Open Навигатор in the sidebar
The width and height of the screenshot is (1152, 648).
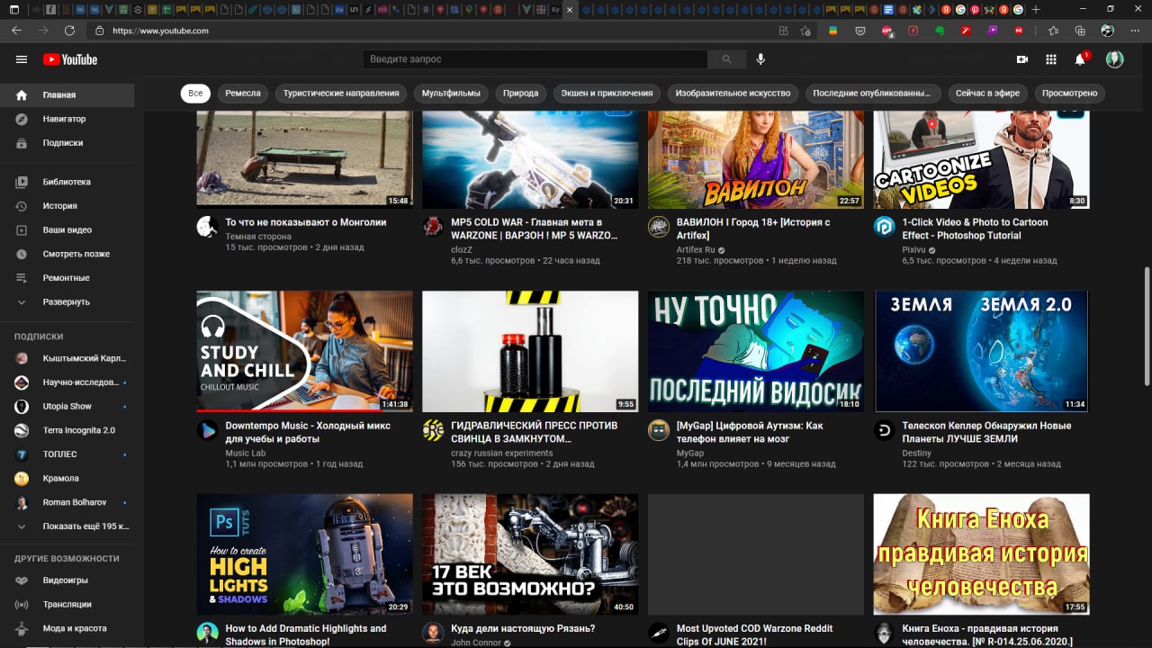click(x=67, y=119)
